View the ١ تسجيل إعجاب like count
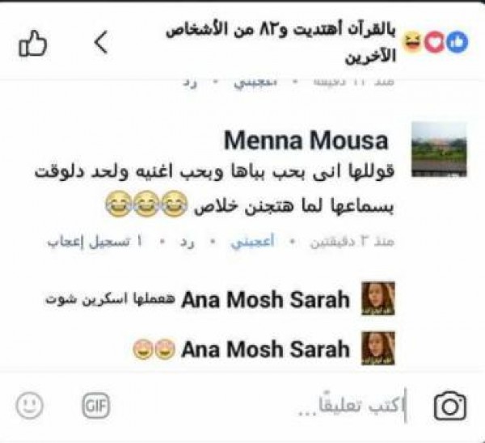Screen dimensions: 485x443 (95, 242)
